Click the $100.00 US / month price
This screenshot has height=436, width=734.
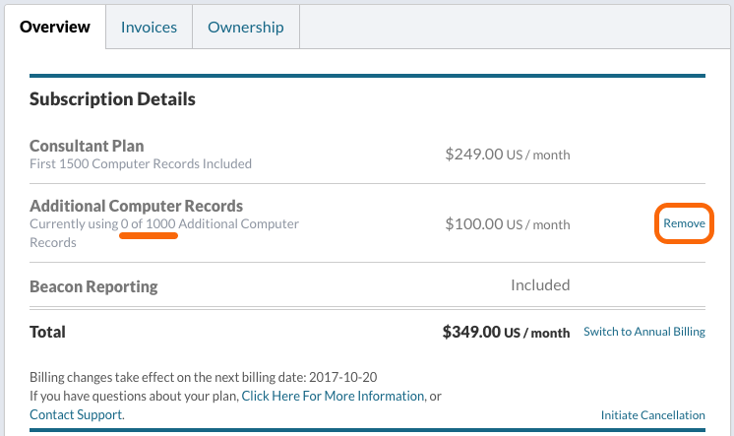click(508, 223)
